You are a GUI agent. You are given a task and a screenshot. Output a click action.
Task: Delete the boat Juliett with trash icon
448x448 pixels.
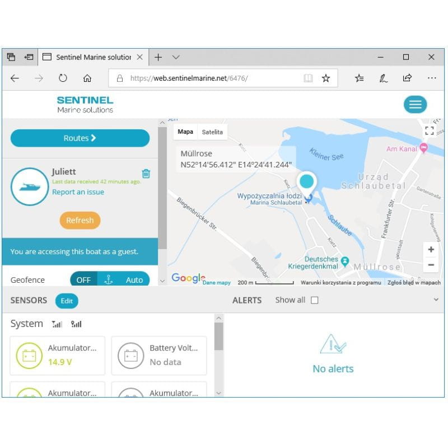[x=146, y=174]
